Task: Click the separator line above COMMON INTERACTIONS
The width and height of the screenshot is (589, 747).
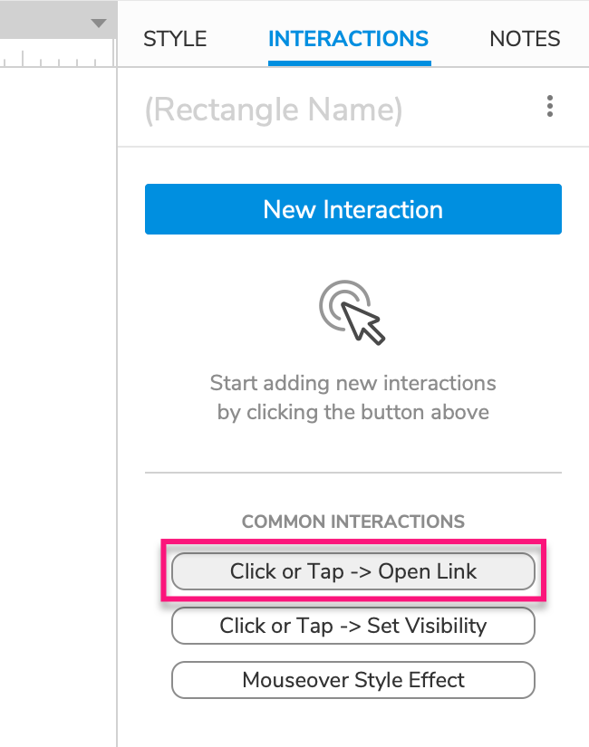Action: click(x=353, y=472)
